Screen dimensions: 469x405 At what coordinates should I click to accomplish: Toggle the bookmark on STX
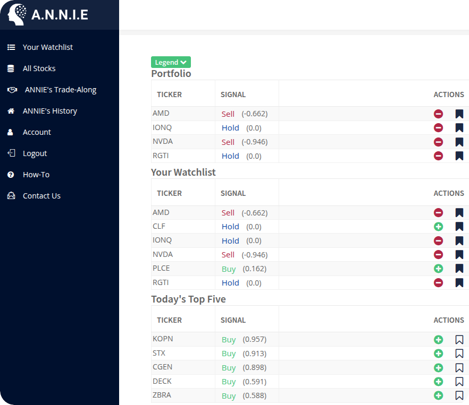coord(459,353)
